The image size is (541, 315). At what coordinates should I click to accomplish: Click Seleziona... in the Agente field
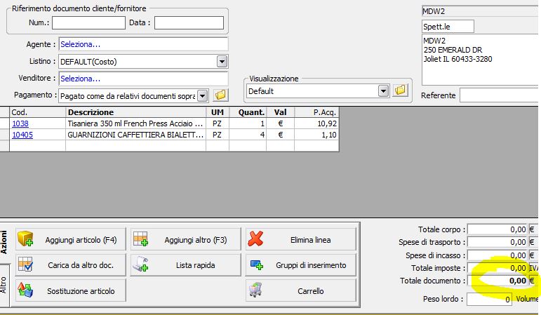tap(80, 44)
